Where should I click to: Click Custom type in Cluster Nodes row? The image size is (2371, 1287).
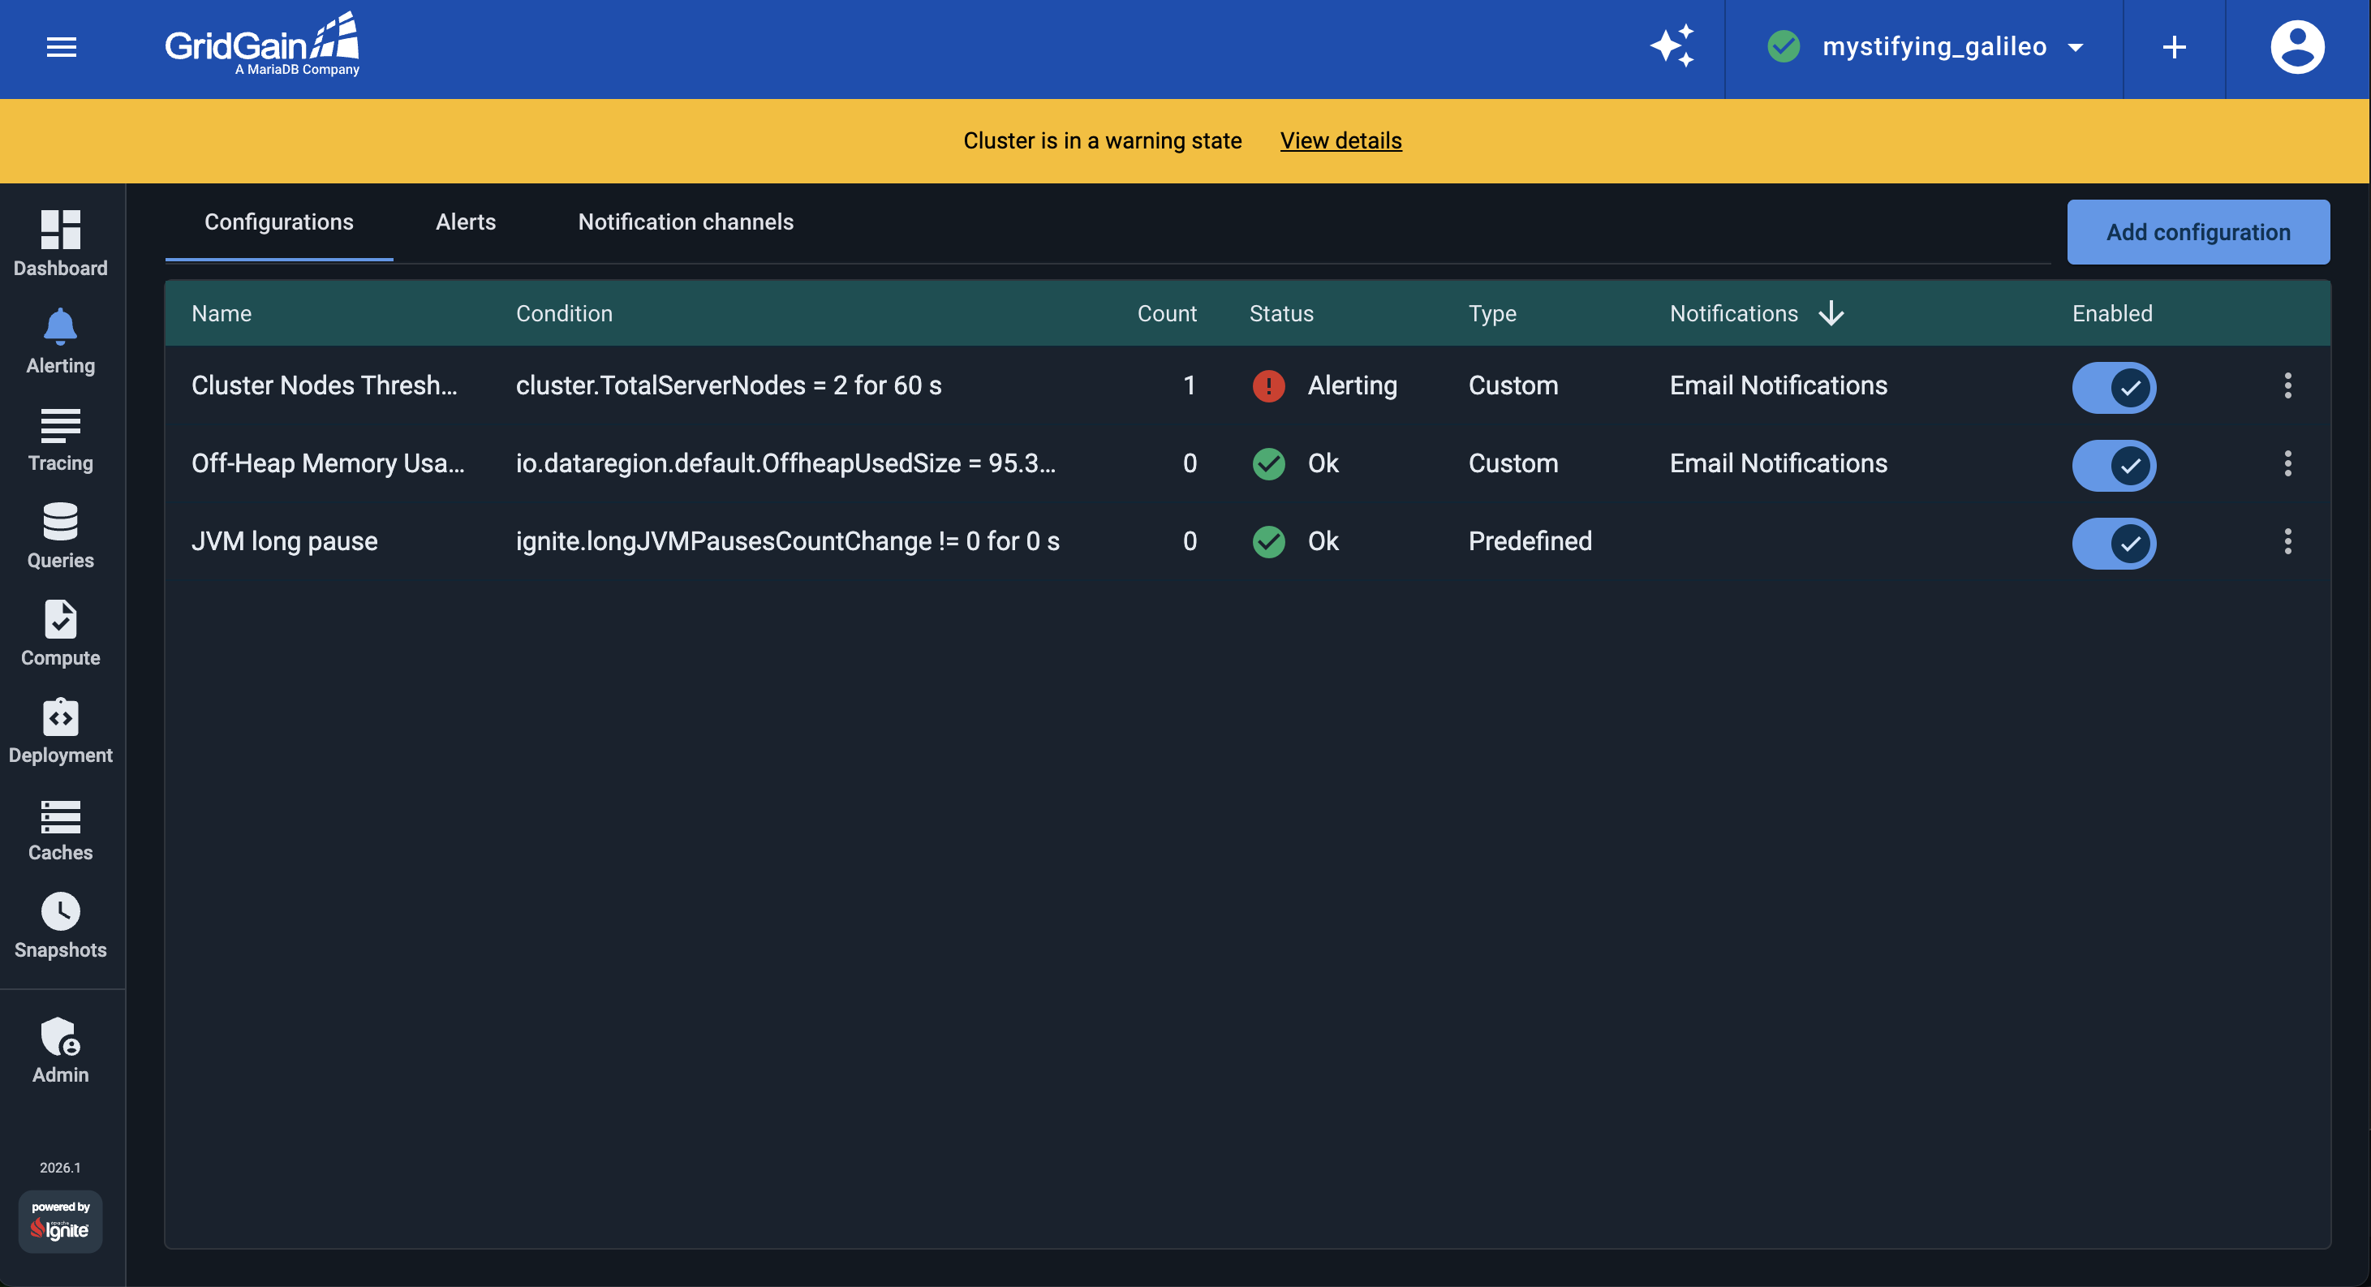[x=1513, y=385]
